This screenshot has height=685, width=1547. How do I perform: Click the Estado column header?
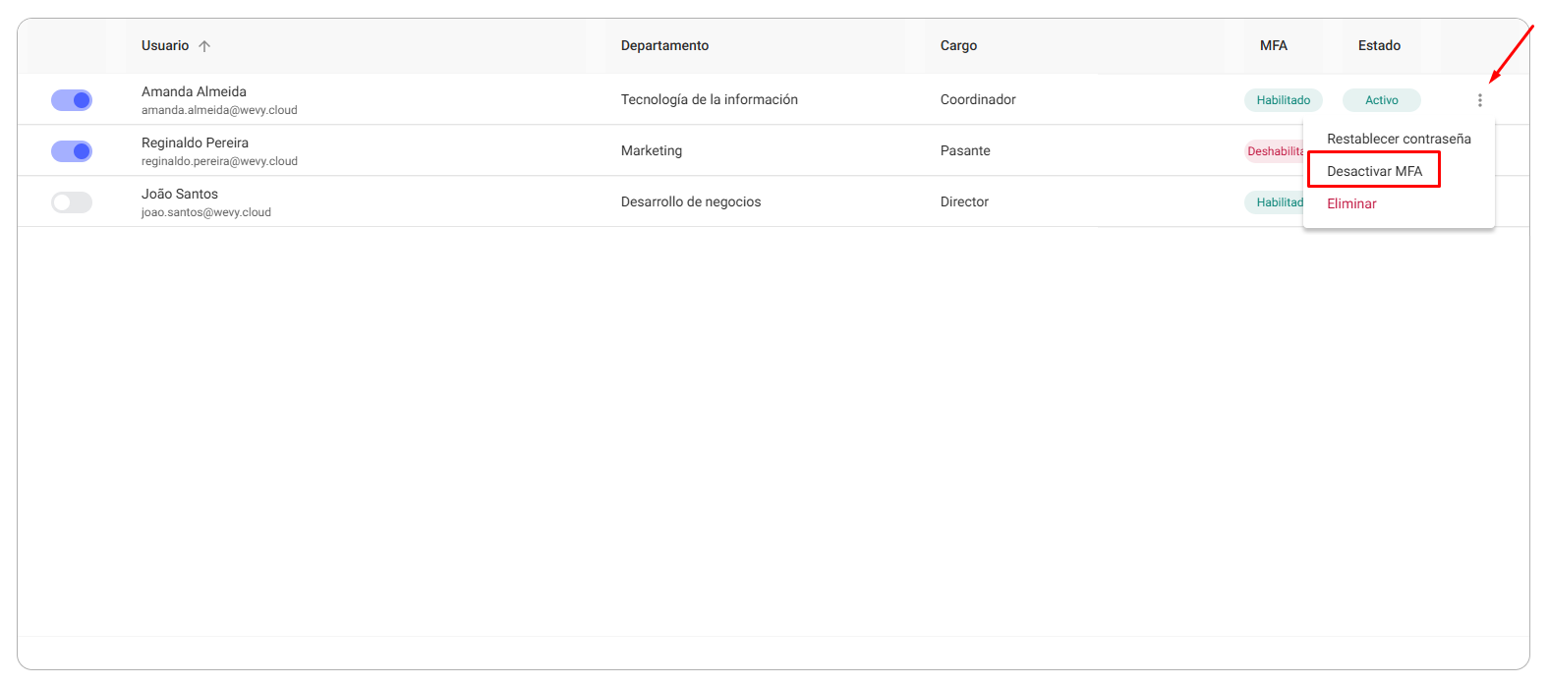coord(1379,46)
